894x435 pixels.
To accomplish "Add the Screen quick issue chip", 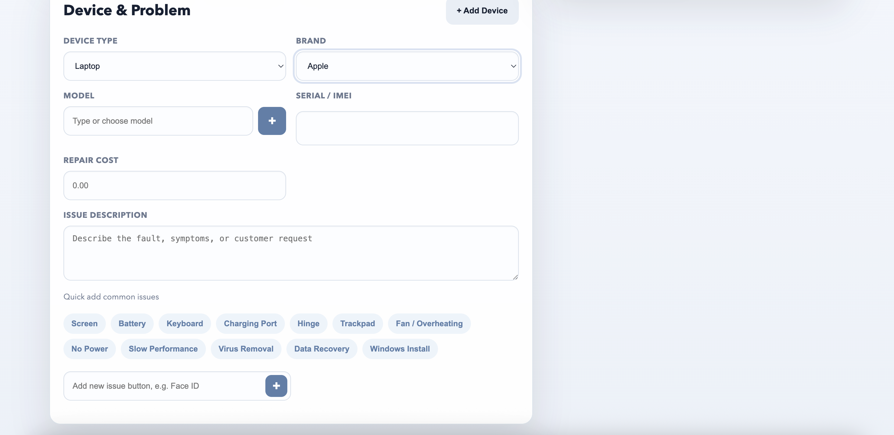I will [x=84, y=323].
